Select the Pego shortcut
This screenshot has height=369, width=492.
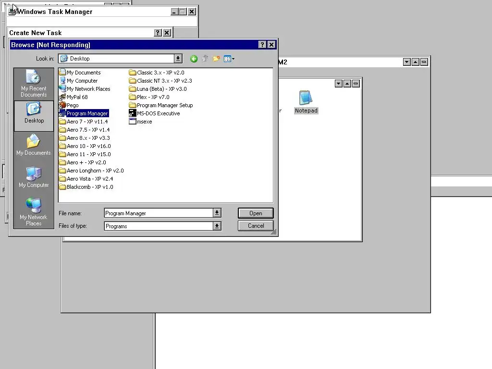tap(69, 105)
